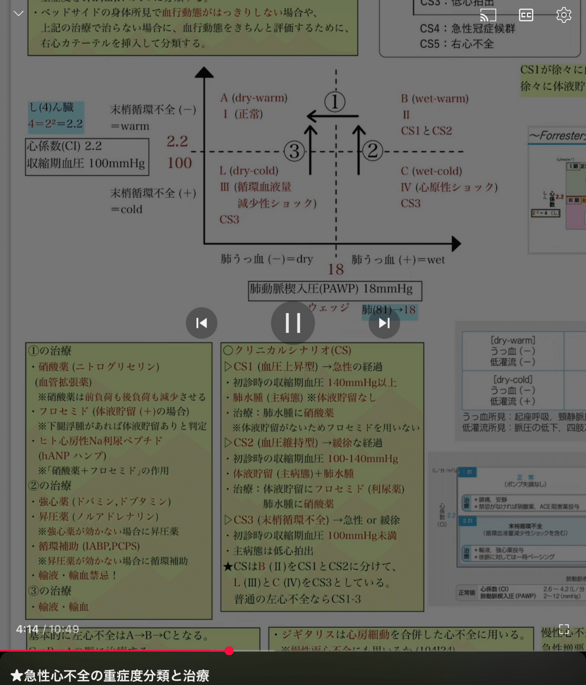The height and width of the screenshot is (685, 586).
Task: Resume playback with the center play control
Action: pyautogui.click(x=293, y=323)
